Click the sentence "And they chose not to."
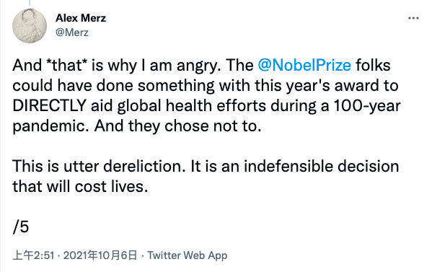Image resolution: width=432 pixels, height=272 pixels. [x=177, y=126]
